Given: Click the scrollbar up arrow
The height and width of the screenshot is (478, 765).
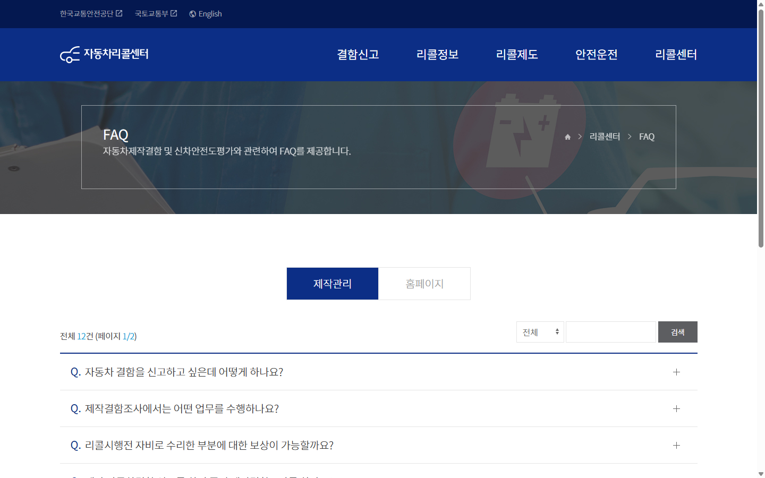Looking at the screenshot, I should point(761,4).
